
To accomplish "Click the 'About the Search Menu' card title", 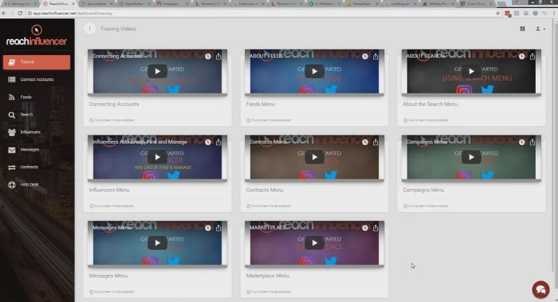I will tap(430, 104).
